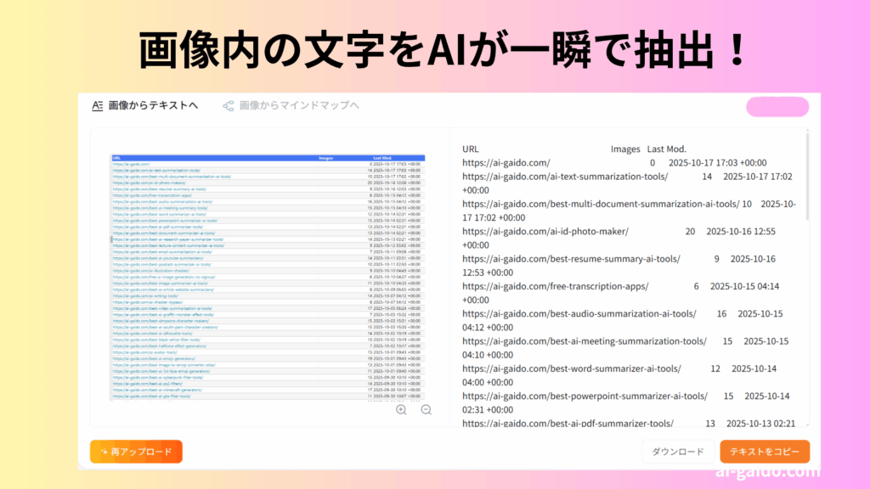Click the mind map icon beside 画像からマインドマップへ
870x489 pixels.
point(228,106)
